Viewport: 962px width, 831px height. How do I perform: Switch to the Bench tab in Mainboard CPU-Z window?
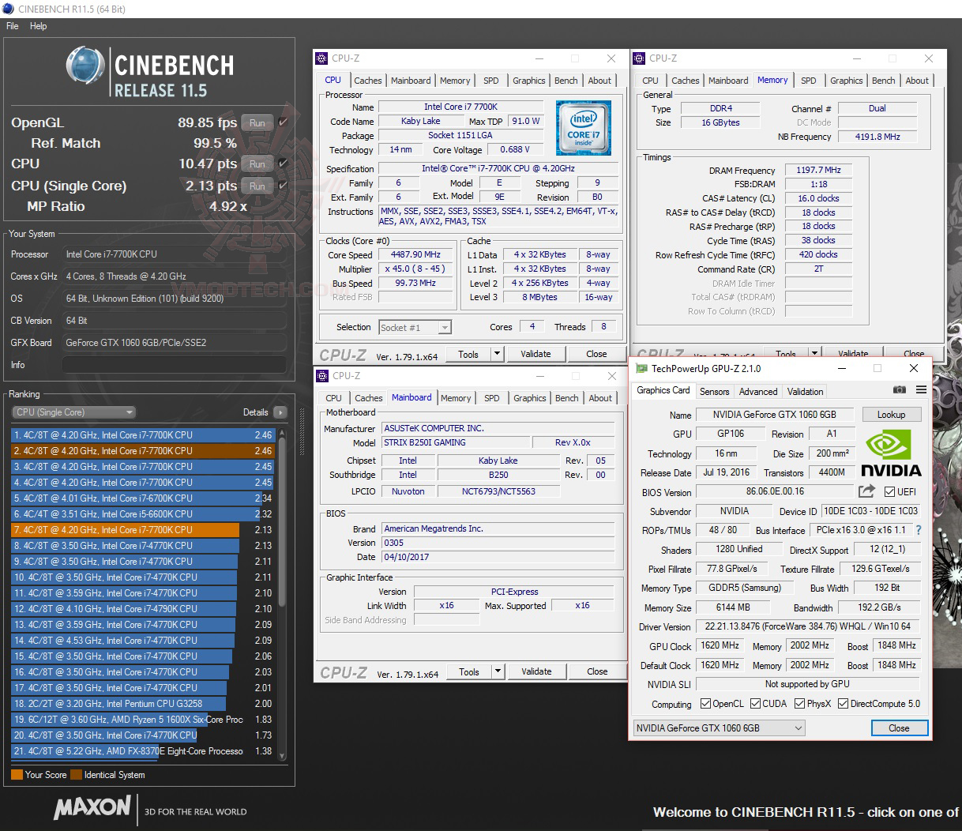[567, 398]
